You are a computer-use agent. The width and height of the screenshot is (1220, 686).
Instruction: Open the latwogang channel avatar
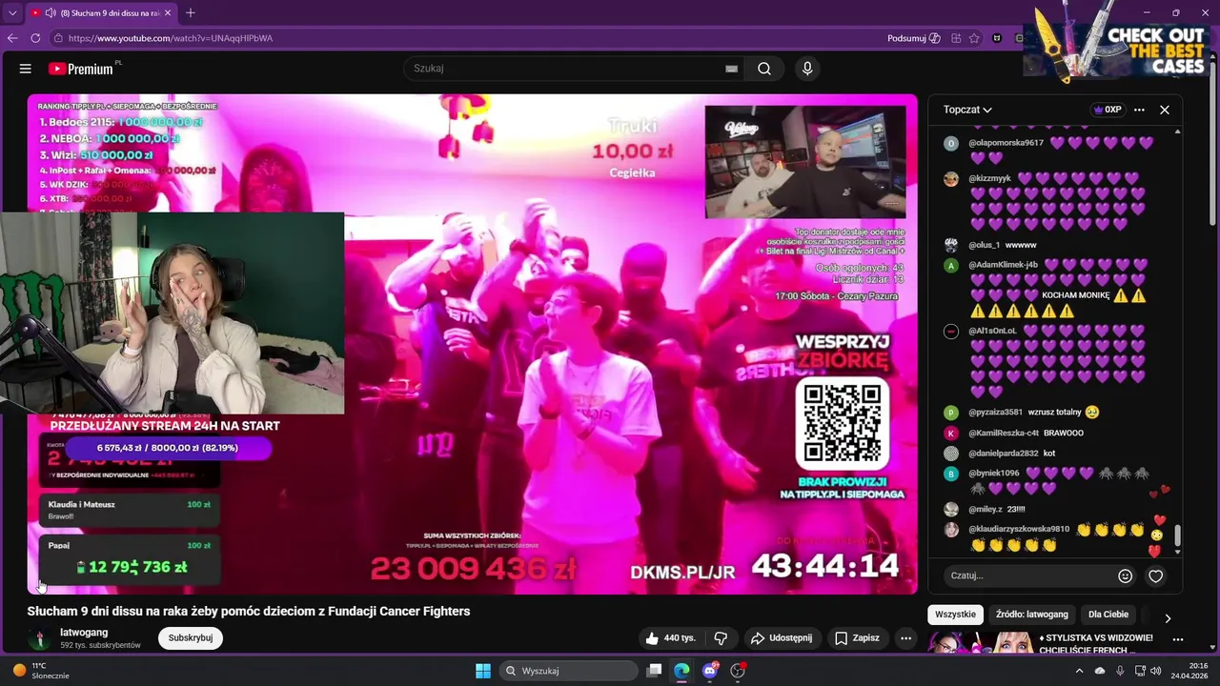tap(39, 638)
